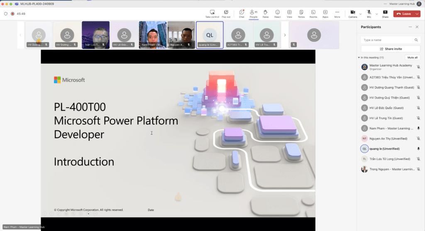Open the Chat panel
This screenshot has width=425, height=231.
242,14
